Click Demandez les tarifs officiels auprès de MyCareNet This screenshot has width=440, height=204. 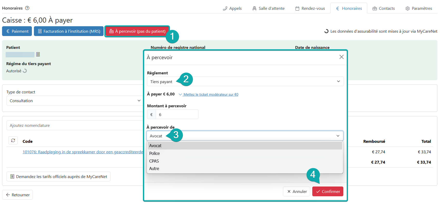pyautogui.click(x=58, y=176)
